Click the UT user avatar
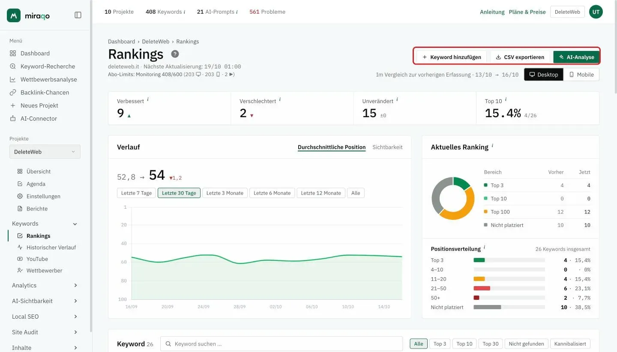617x352 pixels. [x=596, y=12]
